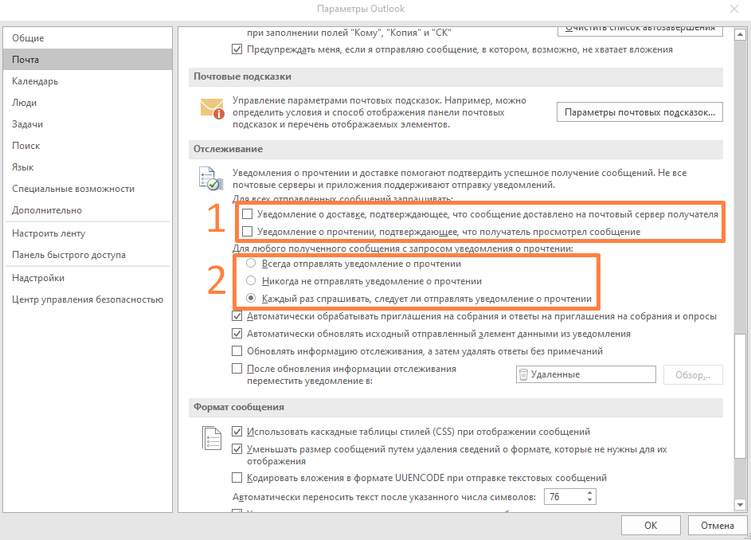This screenshot has width=751, height=540.
Task: Confirm settings with the OK button
Action: coord(651,525)
